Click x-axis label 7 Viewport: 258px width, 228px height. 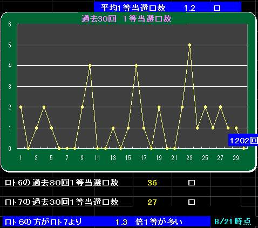(67, 158)
